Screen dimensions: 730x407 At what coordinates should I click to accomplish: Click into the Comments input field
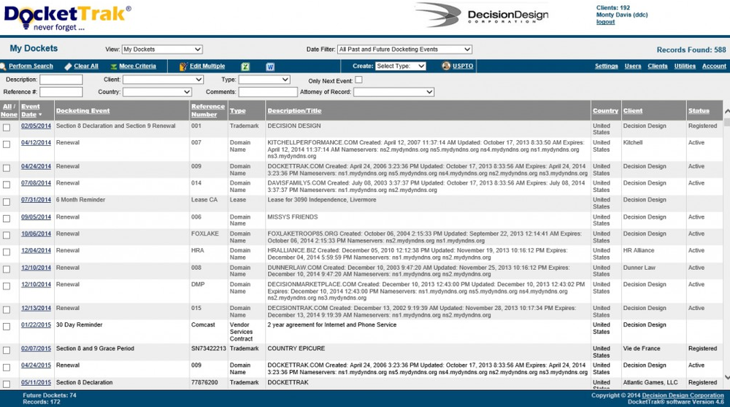268,92
